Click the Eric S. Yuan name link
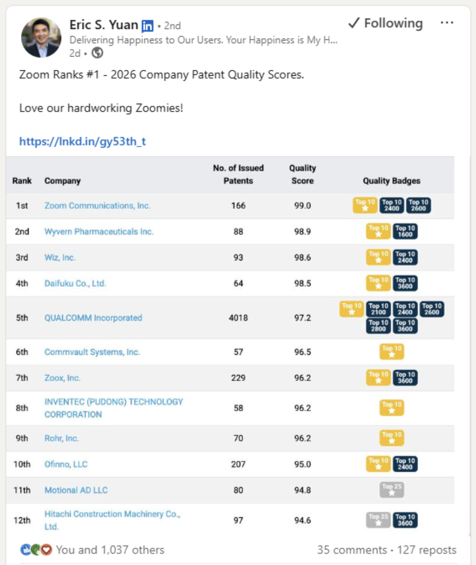Viewport: 476px width, 565px height. coord(103,25)
